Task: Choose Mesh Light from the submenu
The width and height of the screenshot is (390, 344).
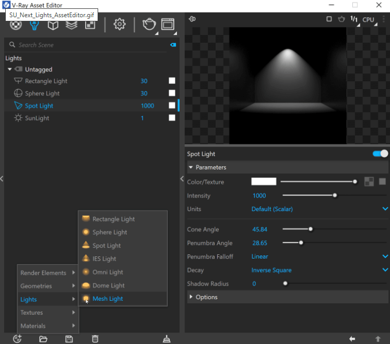Action: [x=123, y=299]
